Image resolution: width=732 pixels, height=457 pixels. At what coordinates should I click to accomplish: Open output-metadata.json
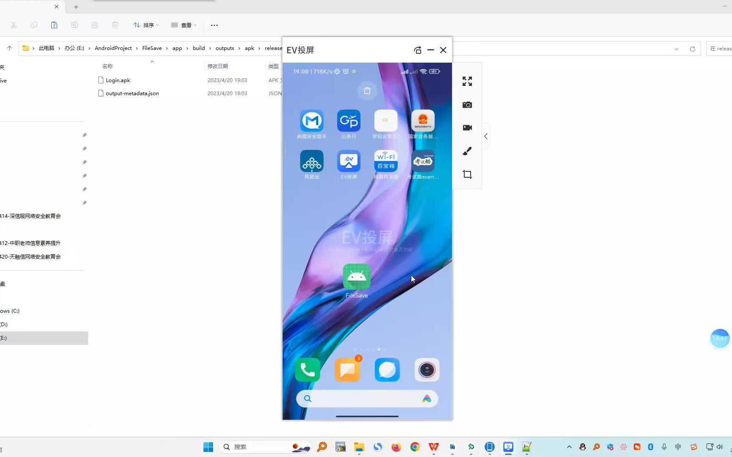click(132, 93)
